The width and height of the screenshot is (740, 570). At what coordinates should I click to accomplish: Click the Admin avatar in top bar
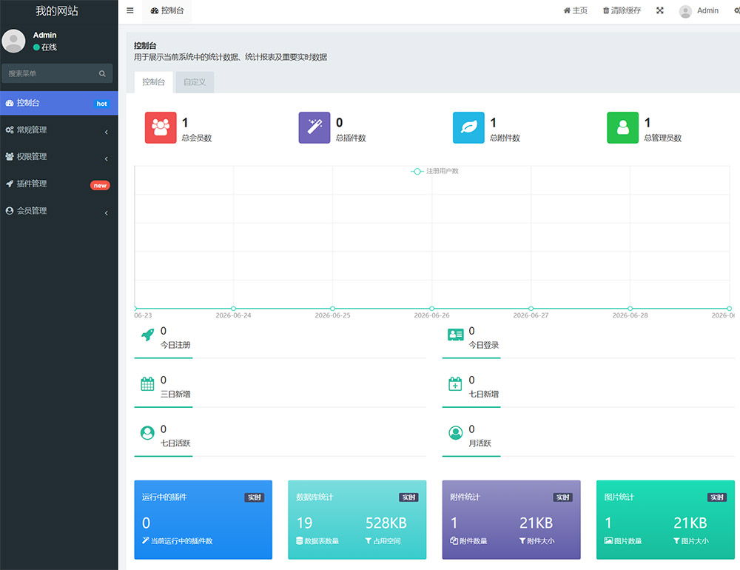685,11
